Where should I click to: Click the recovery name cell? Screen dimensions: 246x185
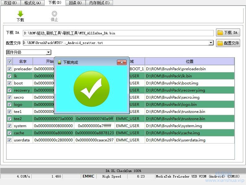23,90
